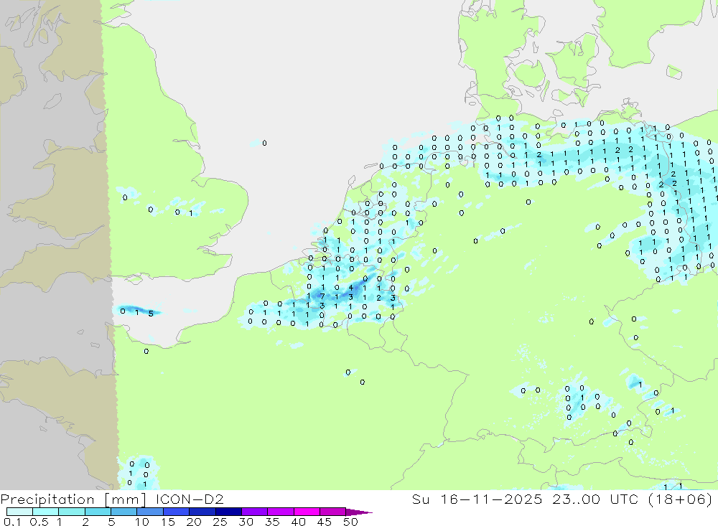
Task: Select the 0.5–1 mm legend swatch
Action: click(x=46, y=512)
